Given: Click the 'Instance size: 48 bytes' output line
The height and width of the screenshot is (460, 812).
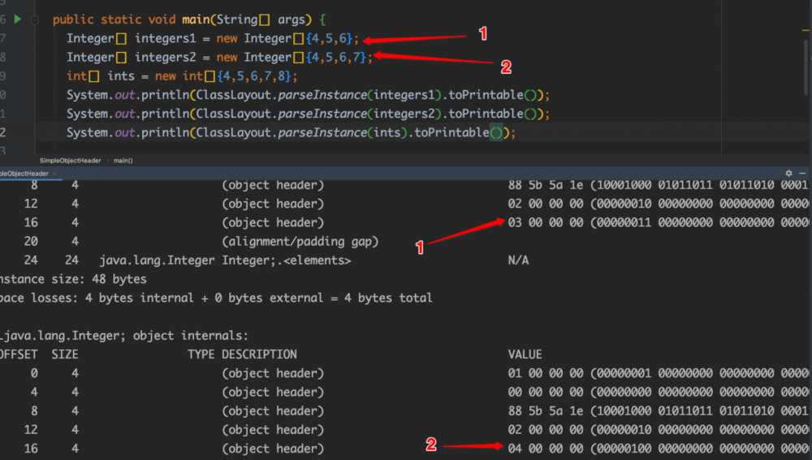Looking at the screenshot, I should 73,279.
